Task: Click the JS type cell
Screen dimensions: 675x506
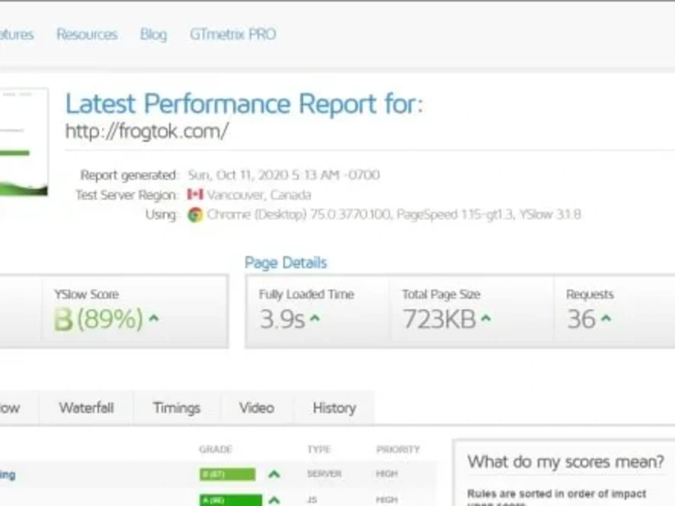Action: point(312,500)
